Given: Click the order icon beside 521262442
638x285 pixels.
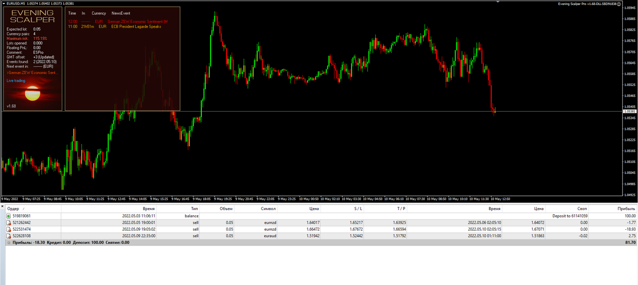Looking at the screenshot, I should (x=9, y=223).
